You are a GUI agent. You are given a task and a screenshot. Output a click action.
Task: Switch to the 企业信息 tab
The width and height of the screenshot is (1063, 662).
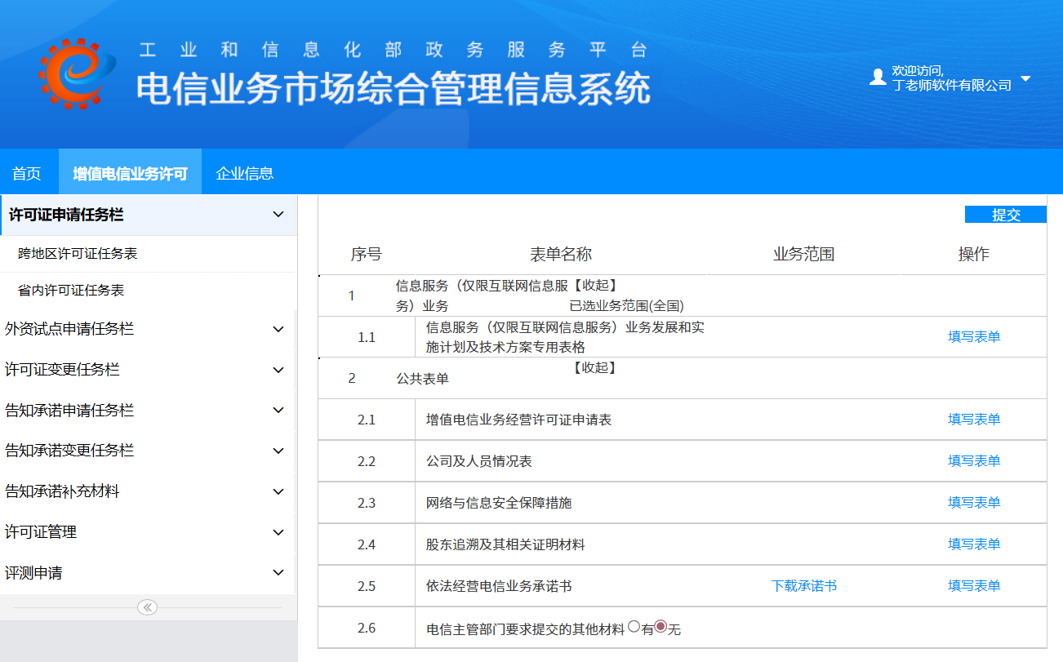pyautogui.click(x=244, y=173)
